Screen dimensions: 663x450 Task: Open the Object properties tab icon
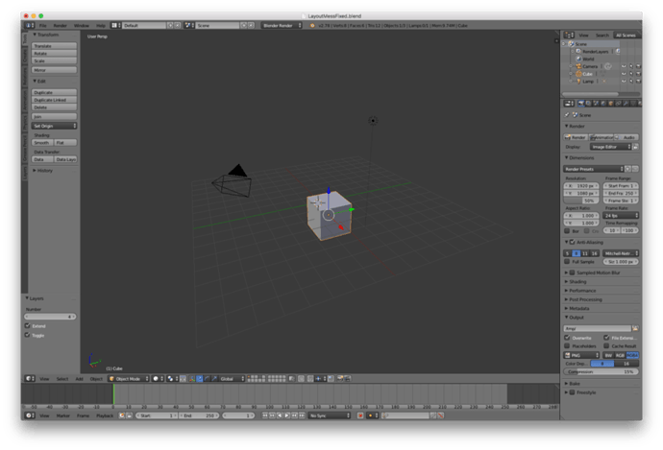point(611,104)
